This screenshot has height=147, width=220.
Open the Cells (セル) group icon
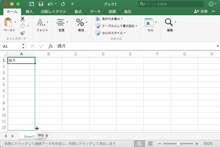coord(149,22)
